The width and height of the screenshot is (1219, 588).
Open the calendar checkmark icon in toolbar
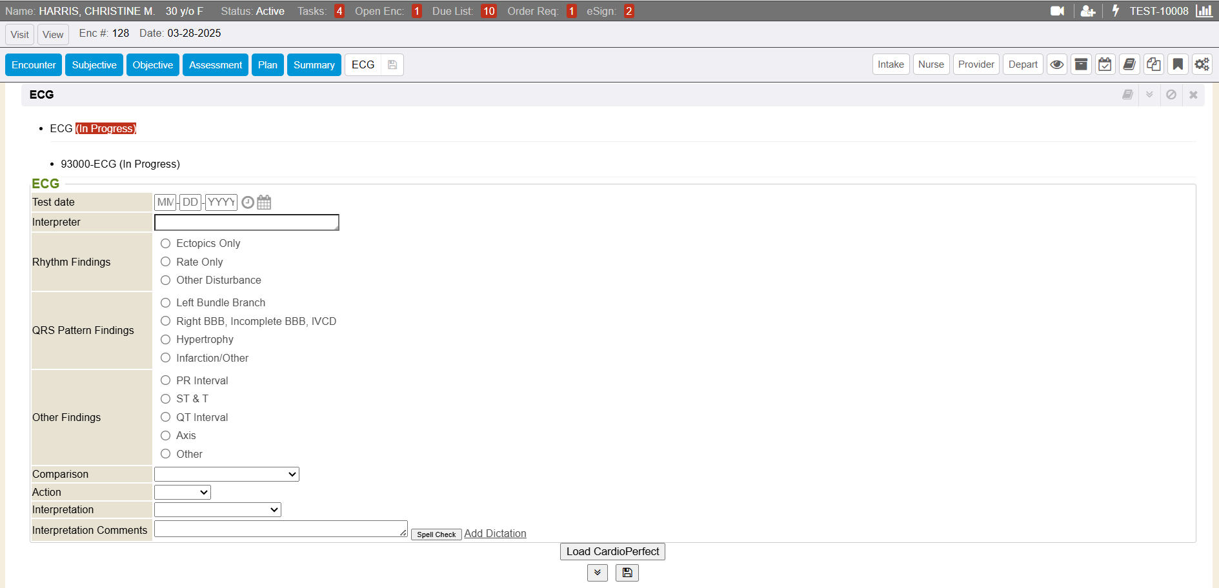pos(1105,64)
